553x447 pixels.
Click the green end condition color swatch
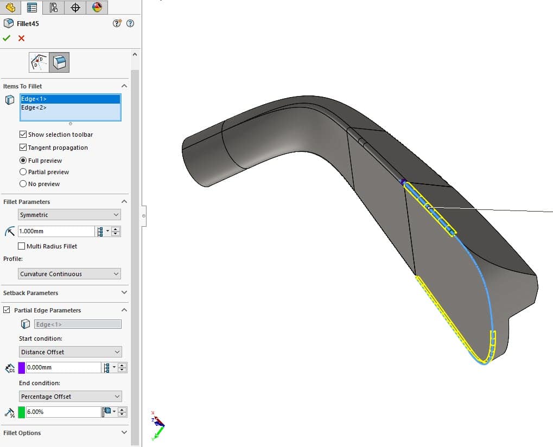(22, 412)
